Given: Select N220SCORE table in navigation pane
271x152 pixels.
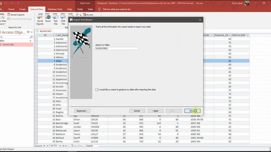Looking at the screenshot, I should pos(17,45).
